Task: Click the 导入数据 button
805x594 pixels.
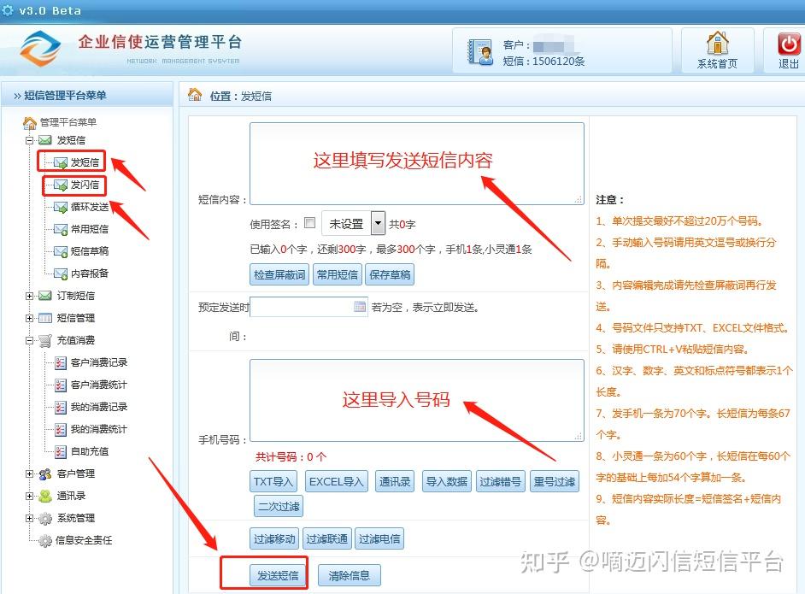Action: [x=447, y=481]
